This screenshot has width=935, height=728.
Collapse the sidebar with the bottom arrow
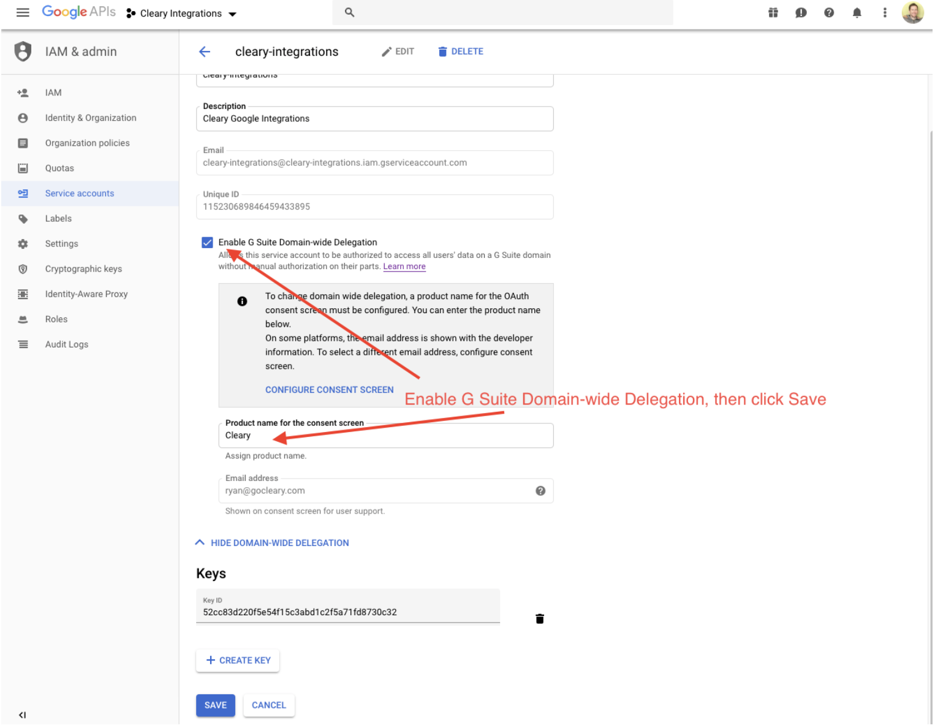(x=22, y=715)
